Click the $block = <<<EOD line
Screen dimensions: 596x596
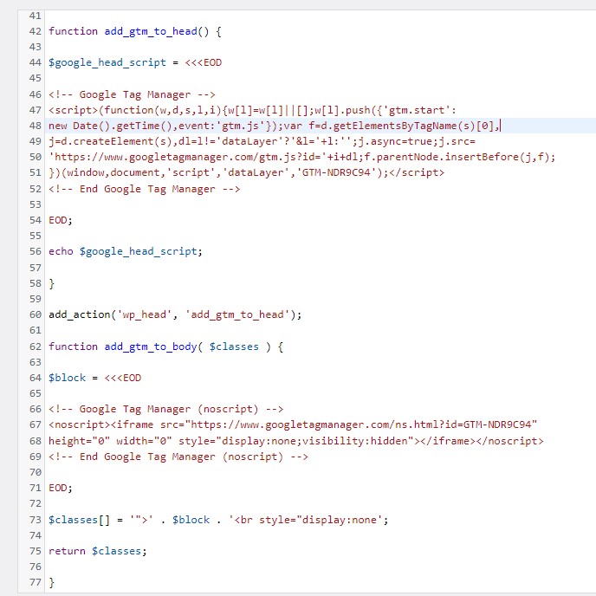point(95,378)
